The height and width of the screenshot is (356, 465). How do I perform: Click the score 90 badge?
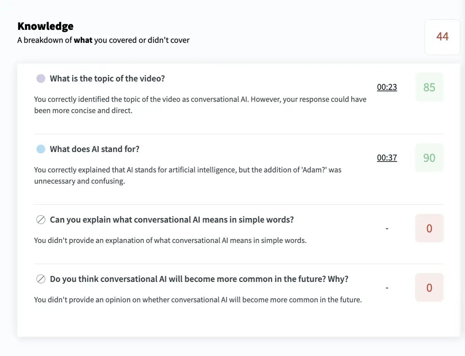coord(429,158)
